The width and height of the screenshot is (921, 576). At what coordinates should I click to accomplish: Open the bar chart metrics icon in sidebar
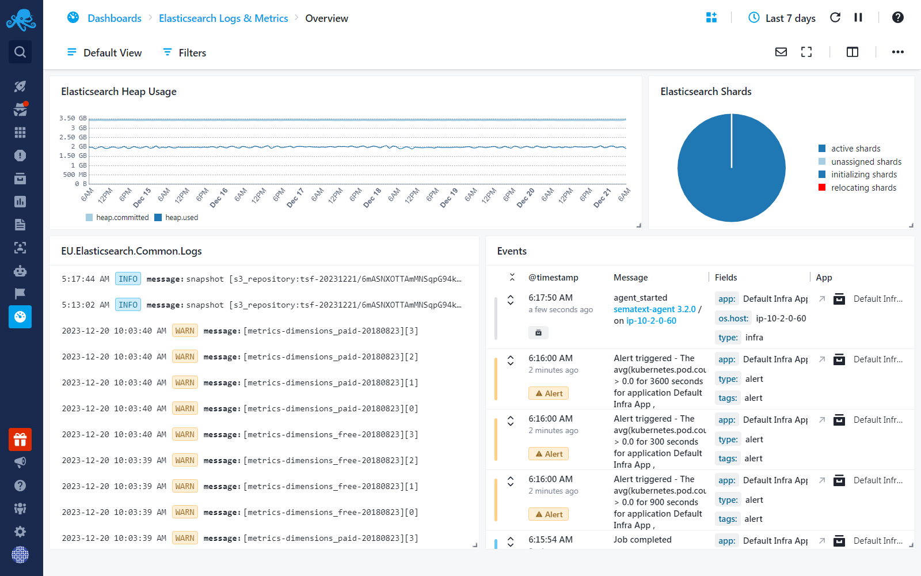20,202
